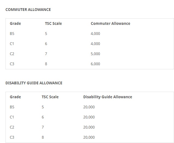Select the Grade header in the disability table

15,97
